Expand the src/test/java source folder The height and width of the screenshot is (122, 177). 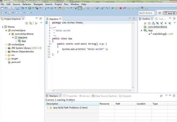6,44
